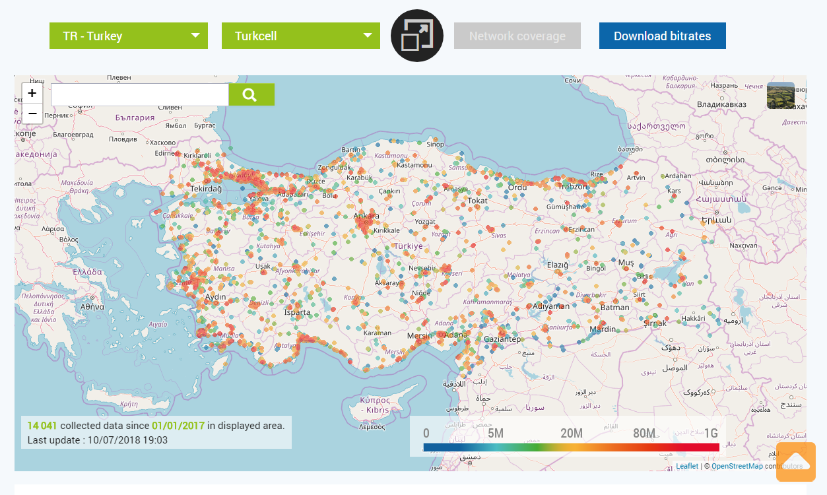Click the 01/01/2017 start date text
The image size is (827, 495).
pyautogui.click(x=178, y=425)
